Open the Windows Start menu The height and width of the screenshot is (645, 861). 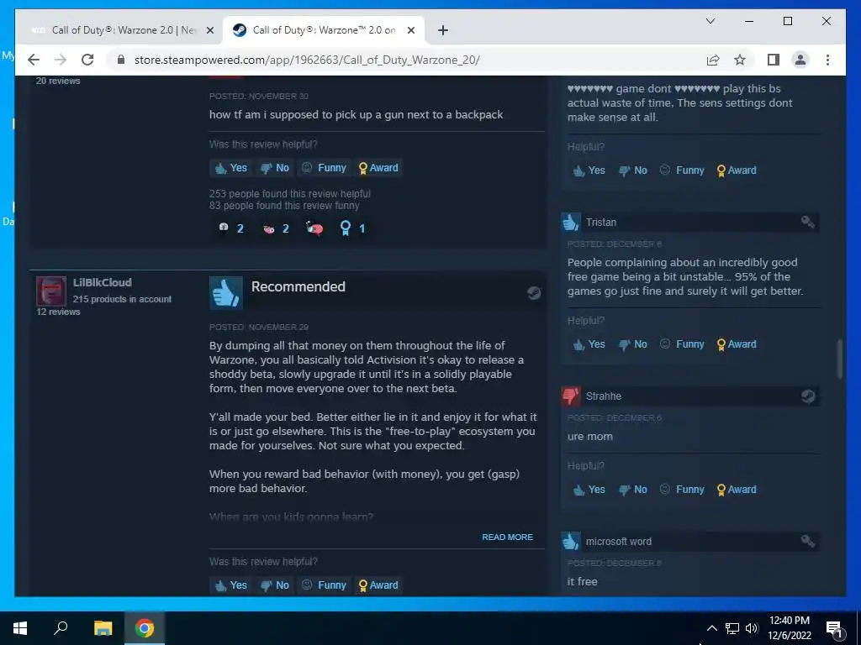(x=20, y=628)
